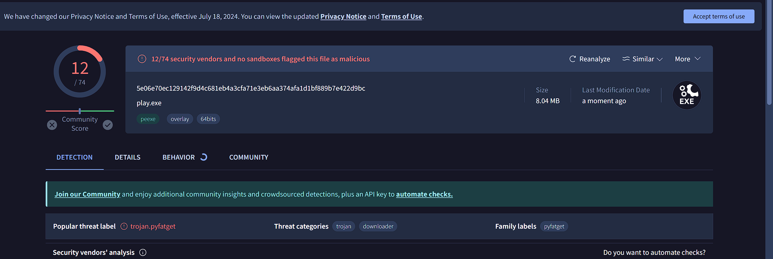
Task: Click the warning icon beside trojan.pyfatget
Action: [124, 226]
